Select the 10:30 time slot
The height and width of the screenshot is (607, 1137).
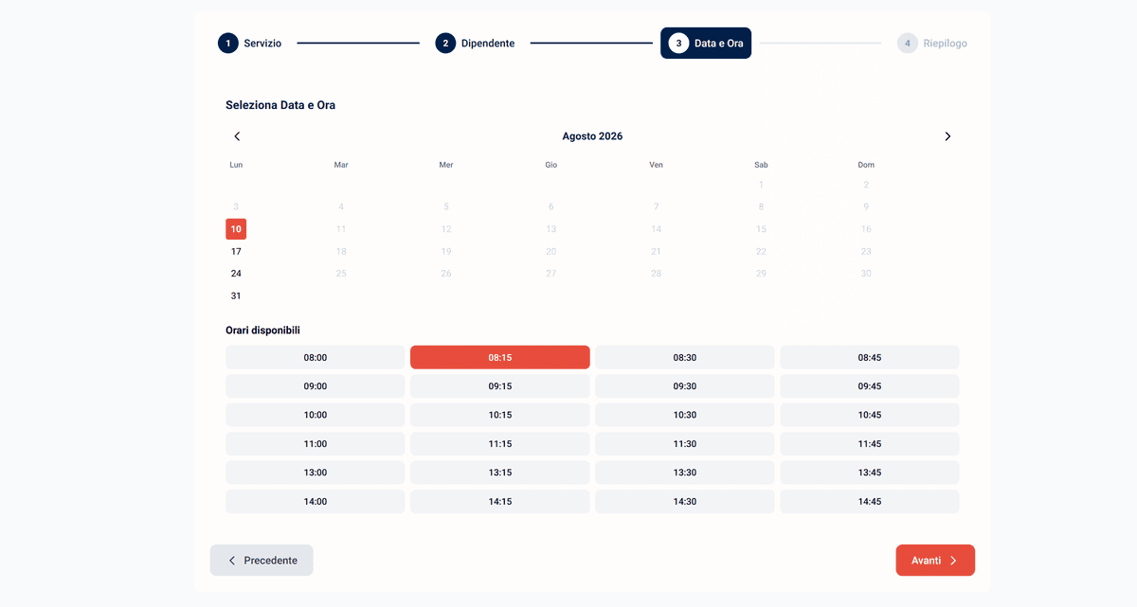[x=685, y=416]
